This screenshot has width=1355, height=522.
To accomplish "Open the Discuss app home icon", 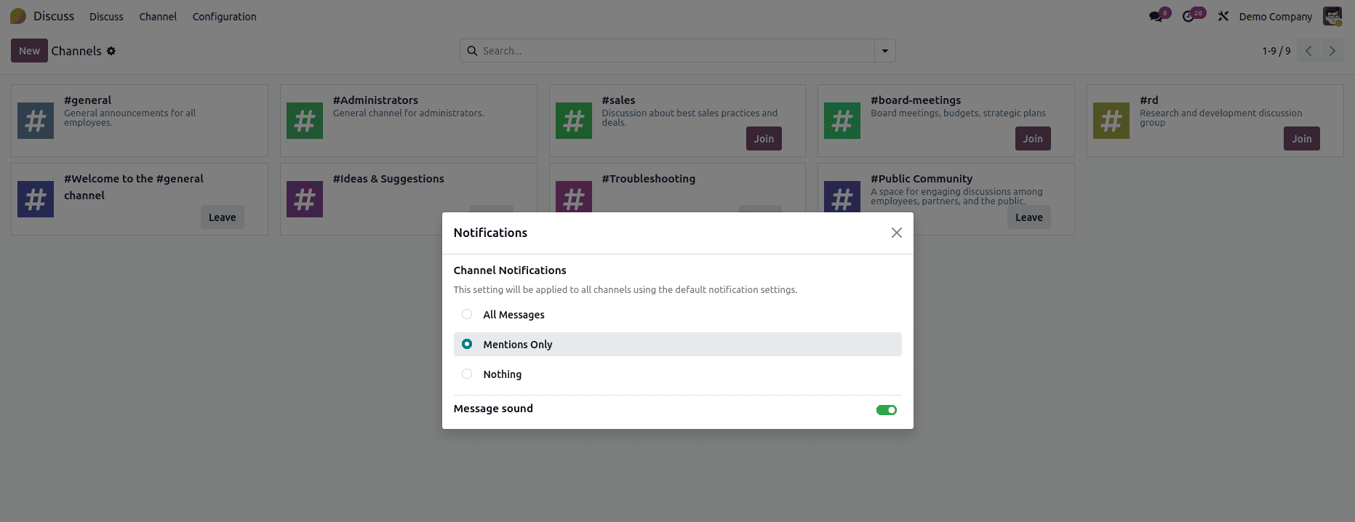I will click(x=17, y=15).
